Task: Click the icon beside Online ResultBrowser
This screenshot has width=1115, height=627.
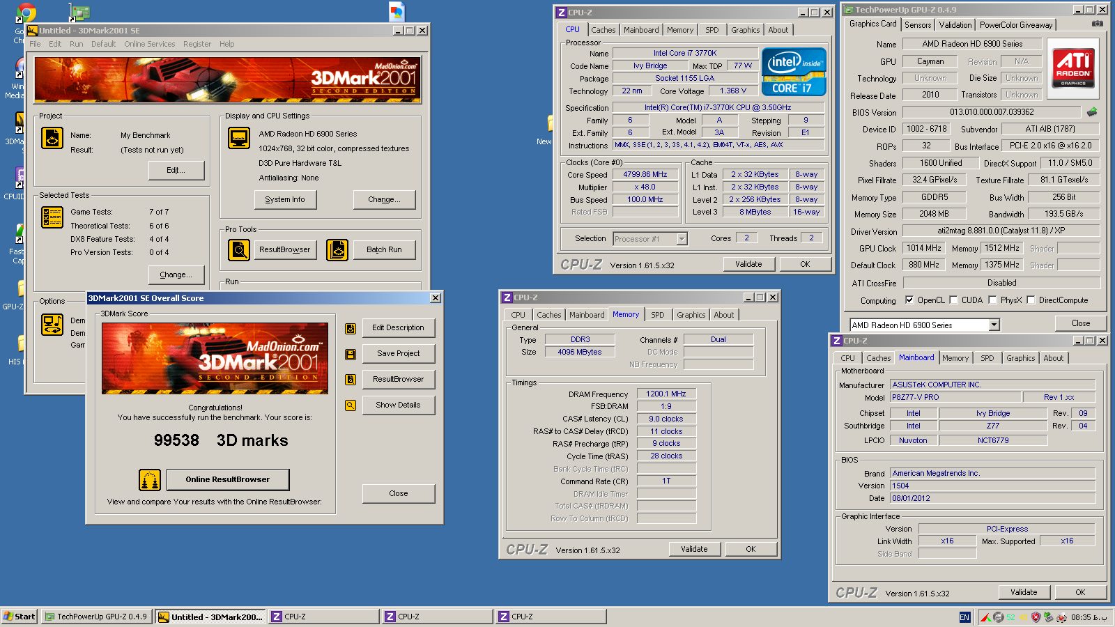Action: point(150,479)
